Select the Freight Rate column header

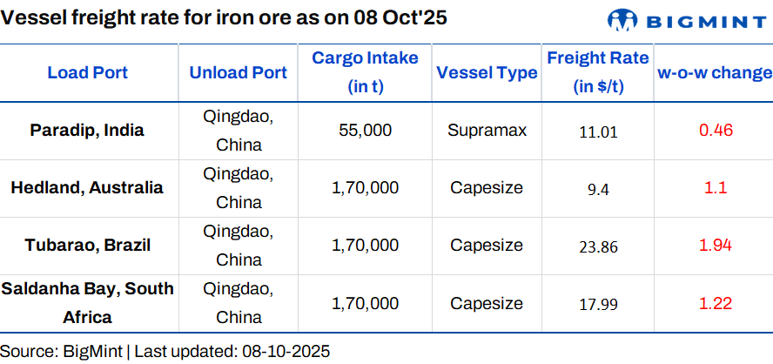point(597,72)
